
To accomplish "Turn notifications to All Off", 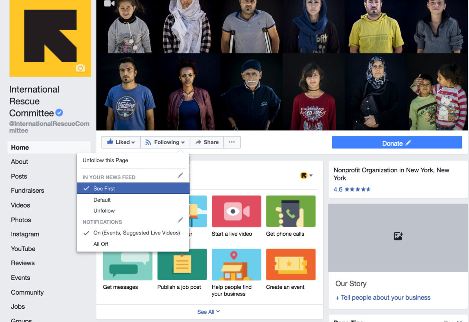I will 100,244.
